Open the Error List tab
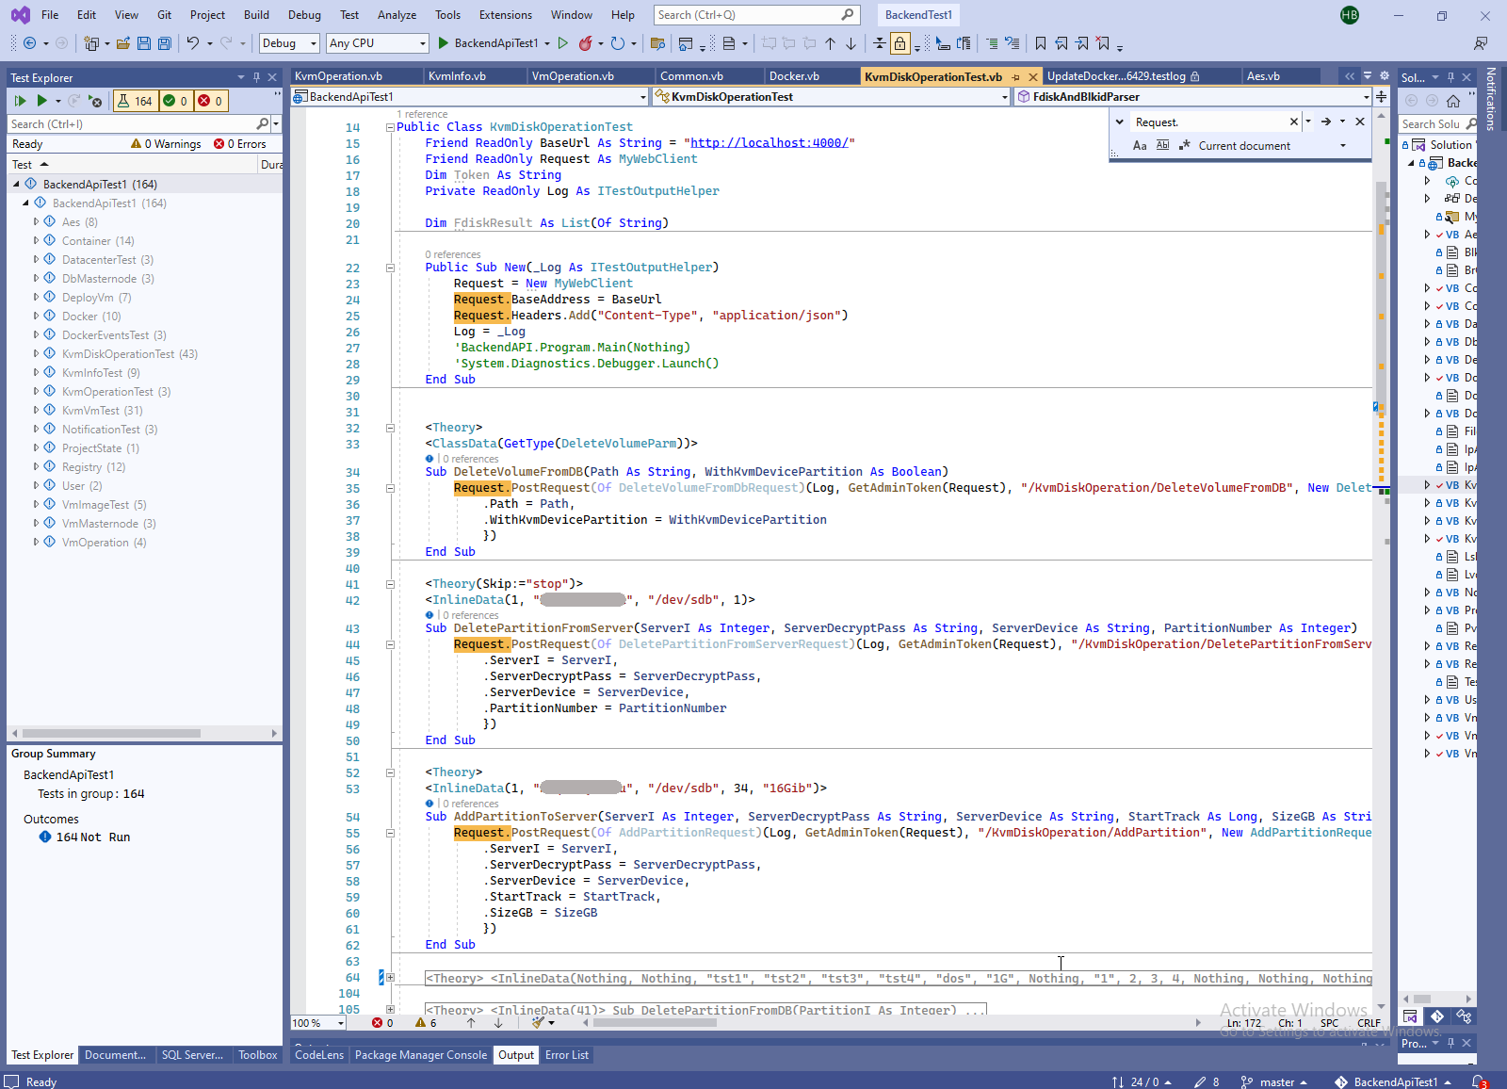 [x=567, y=1055]
